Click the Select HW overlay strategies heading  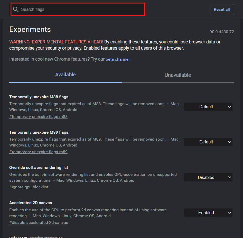click(36, 237)
